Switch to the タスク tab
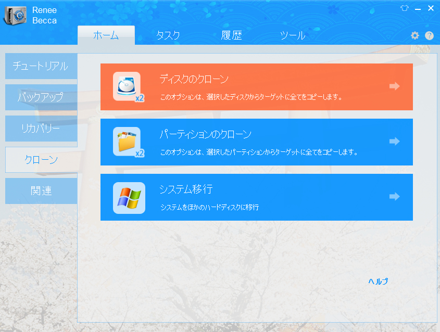The width and height of the screenshot is (440, 332). [168, 35]
